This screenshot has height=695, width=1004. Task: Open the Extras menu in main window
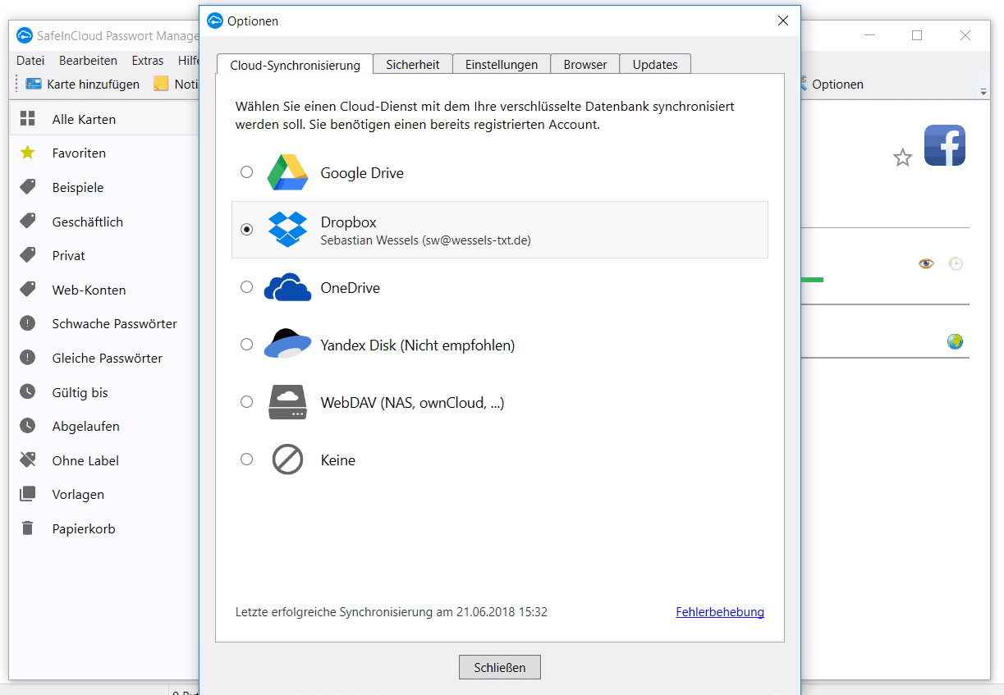pos(148,61)
